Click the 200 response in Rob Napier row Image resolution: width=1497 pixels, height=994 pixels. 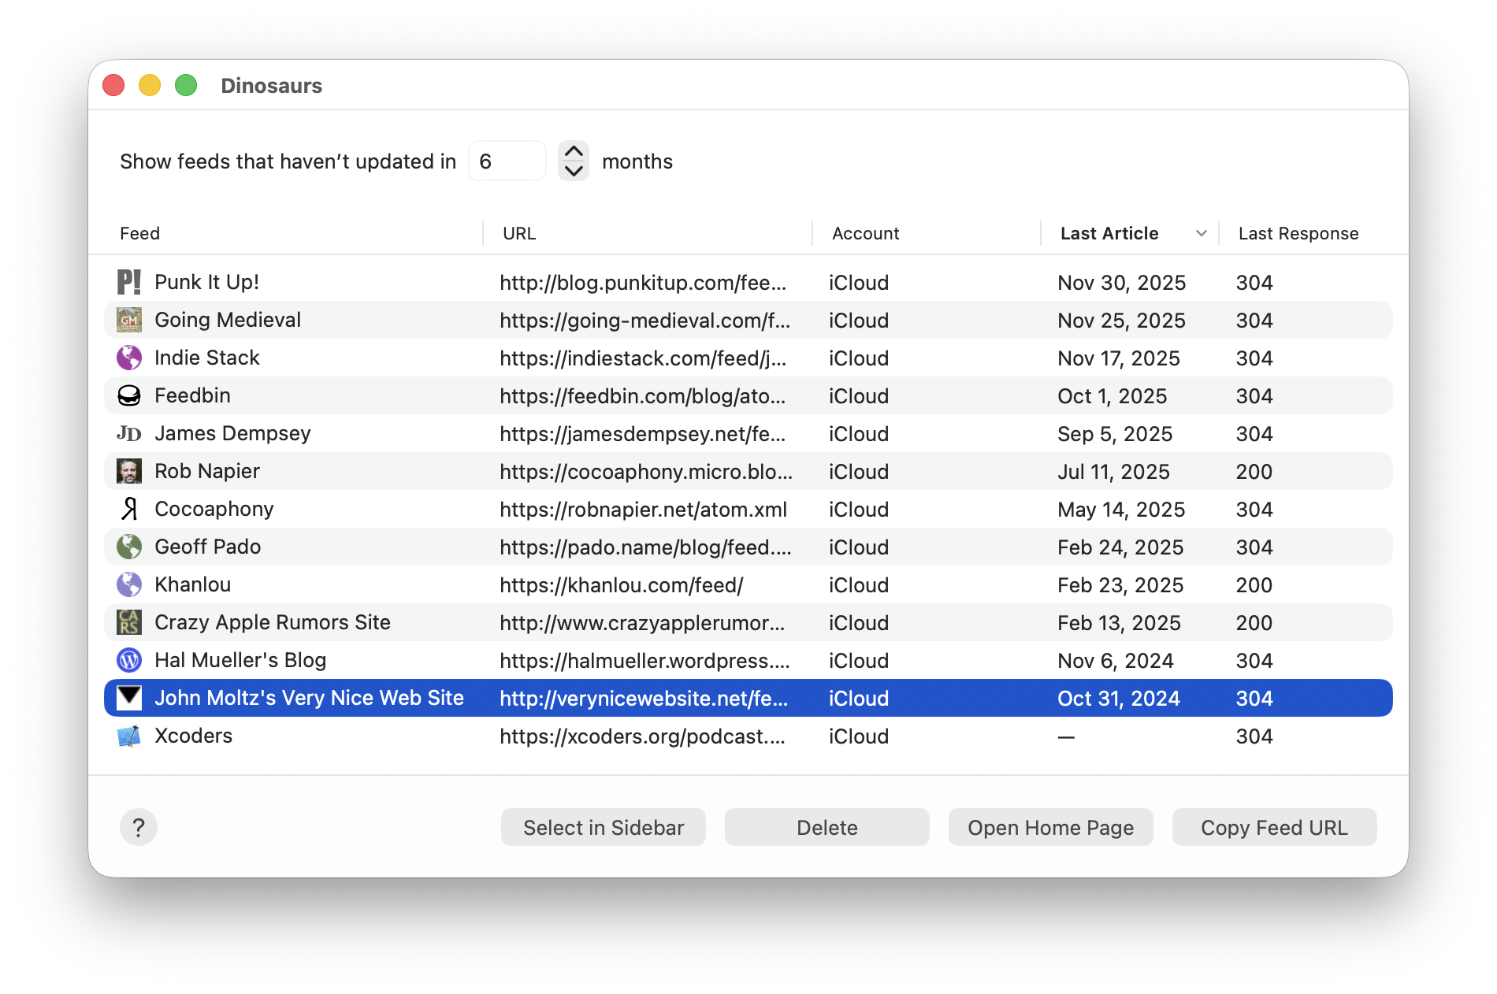[x=1254, y=471]
